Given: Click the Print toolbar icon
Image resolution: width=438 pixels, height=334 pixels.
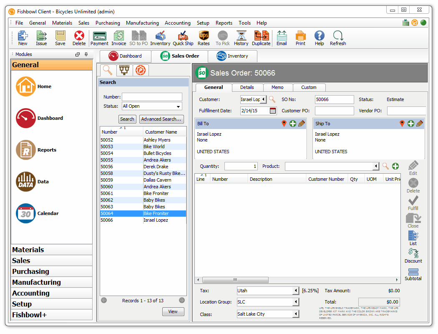Looking at the screenshot, I should pyautogui.click(x=301, y=38).
